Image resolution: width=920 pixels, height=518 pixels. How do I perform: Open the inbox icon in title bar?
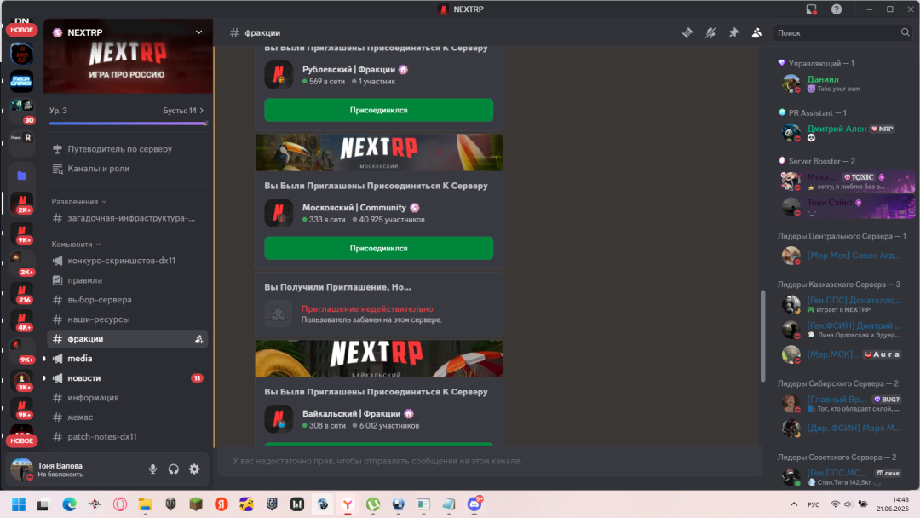tap(811, 9)
